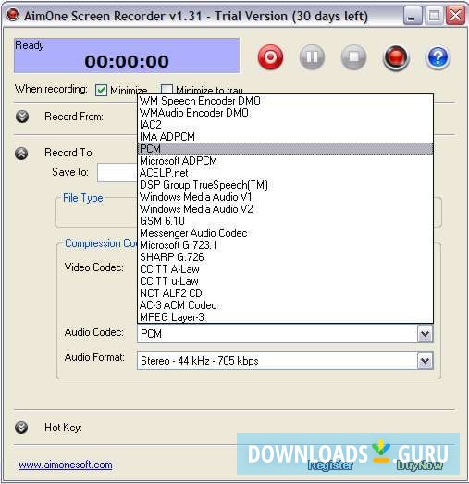Pick AC-3 ACM Codec

tap(286, 305)
